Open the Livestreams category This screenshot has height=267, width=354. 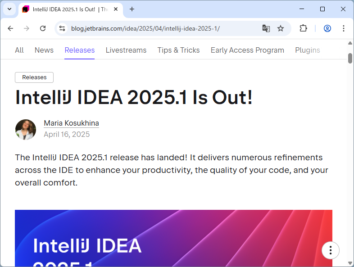click(126, 50)
